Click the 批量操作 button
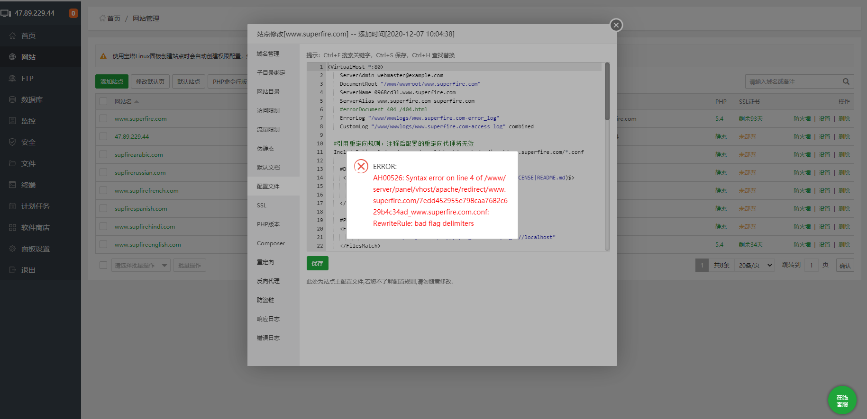Viewport: 867px width, 419px height. click(x=190, y=265)
